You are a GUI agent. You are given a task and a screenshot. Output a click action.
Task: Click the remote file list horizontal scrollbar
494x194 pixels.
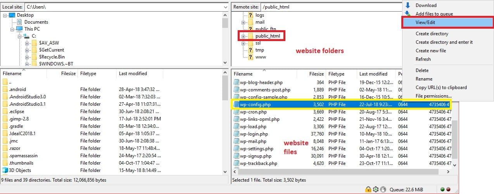click(x=340, y=171)
